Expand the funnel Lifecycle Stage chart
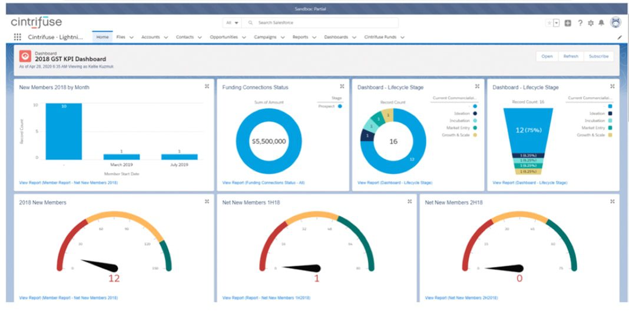Screen dimensions: 629x318 613,86
